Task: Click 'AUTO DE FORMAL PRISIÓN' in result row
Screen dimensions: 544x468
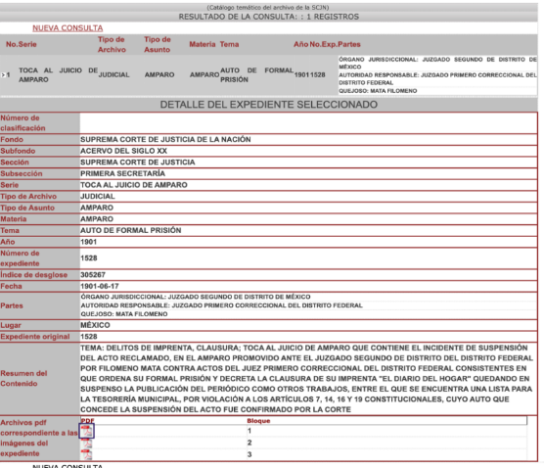Action: [x=256, y=75]
